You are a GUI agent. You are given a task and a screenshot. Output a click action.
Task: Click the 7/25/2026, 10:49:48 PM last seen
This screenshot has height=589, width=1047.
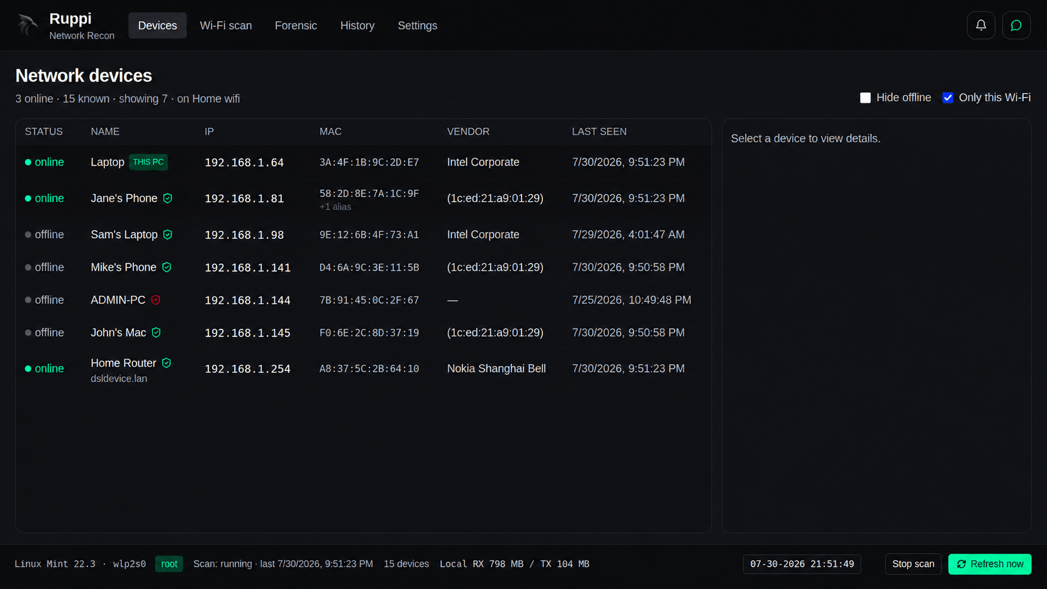tap(631, 300)
